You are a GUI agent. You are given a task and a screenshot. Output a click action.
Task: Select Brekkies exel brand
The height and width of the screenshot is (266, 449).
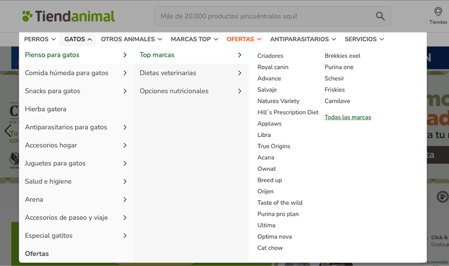click(x=342, y=56)
